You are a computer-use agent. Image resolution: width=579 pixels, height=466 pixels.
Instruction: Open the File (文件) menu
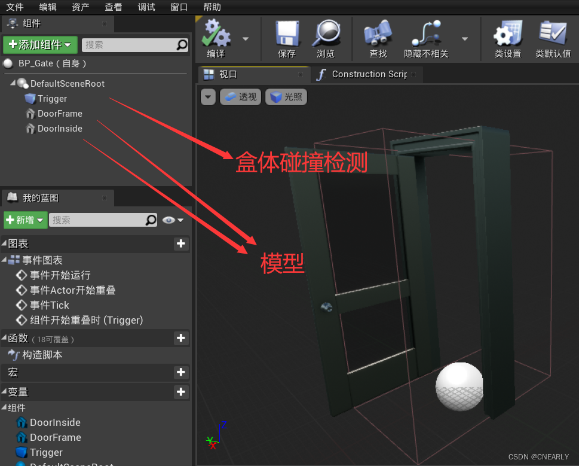(x=15, y=7)
